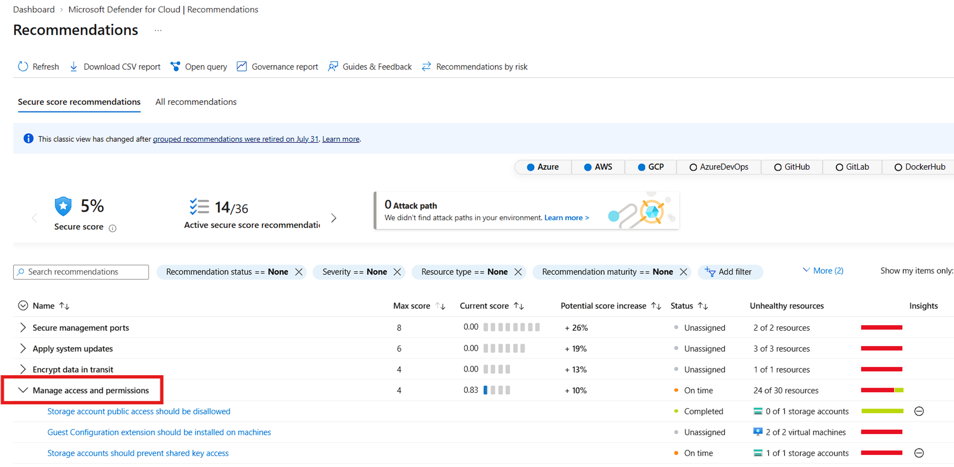
Task: Open the Recommendation status == None filter
Action: 227,272
